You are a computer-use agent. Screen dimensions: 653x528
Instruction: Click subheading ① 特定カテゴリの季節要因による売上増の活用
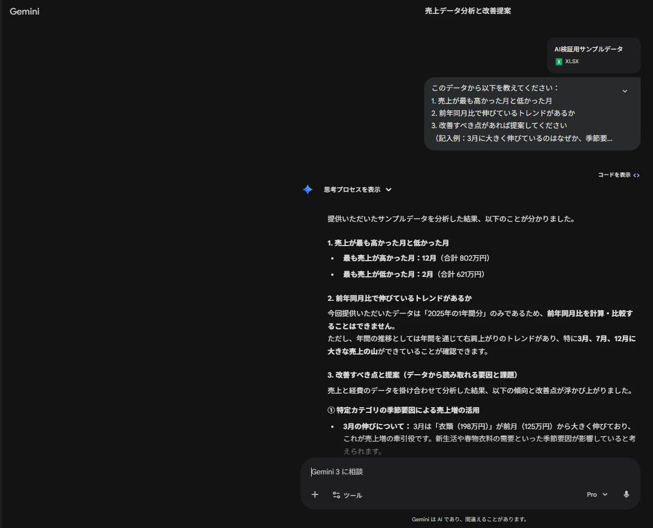pyautogui.click(x=403, y=411)
